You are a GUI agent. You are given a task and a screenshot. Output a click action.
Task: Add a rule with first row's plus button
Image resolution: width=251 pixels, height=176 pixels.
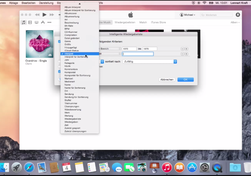186,49
